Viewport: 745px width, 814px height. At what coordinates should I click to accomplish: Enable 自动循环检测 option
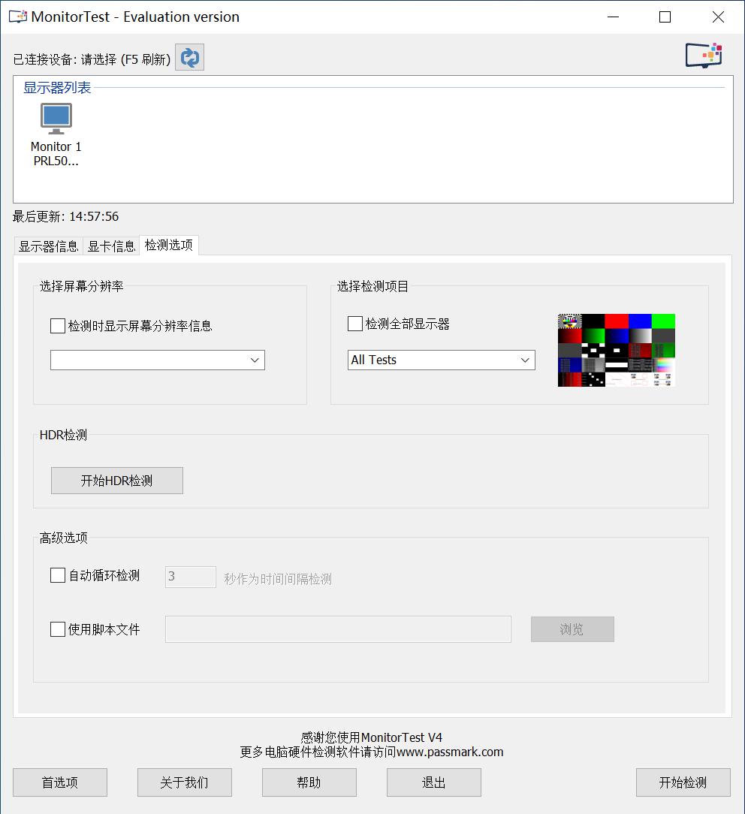coord(57,575)
